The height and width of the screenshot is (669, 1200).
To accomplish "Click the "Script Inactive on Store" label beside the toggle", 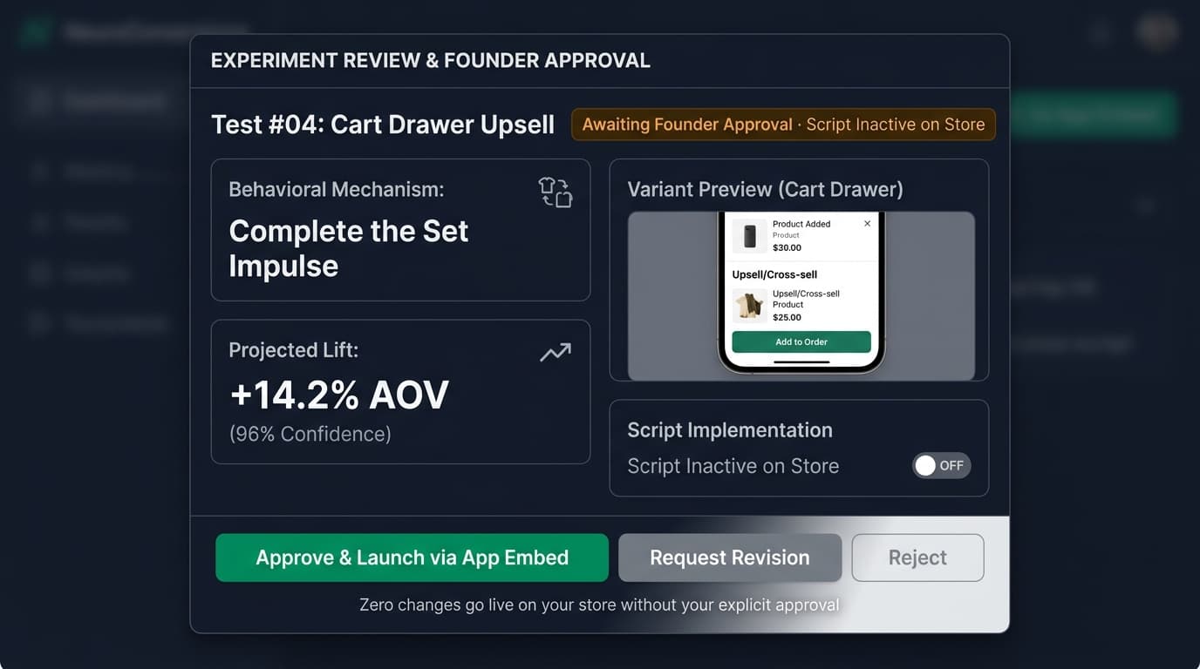I will click(733, 466).
